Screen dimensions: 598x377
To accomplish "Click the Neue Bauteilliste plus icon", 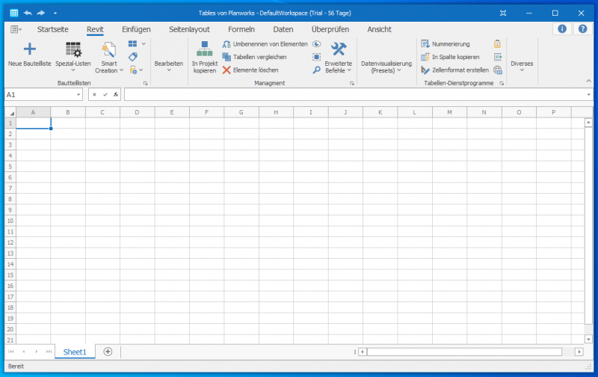I will point(29,50).
